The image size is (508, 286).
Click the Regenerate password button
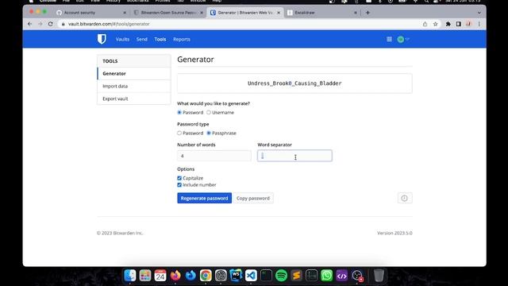(x=205, y=198)
